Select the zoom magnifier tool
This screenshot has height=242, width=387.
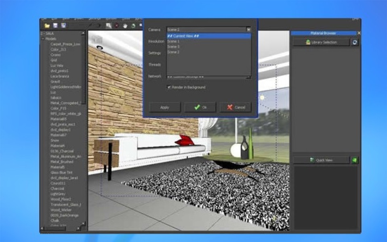pyautogui.click(x=109, y=25)
